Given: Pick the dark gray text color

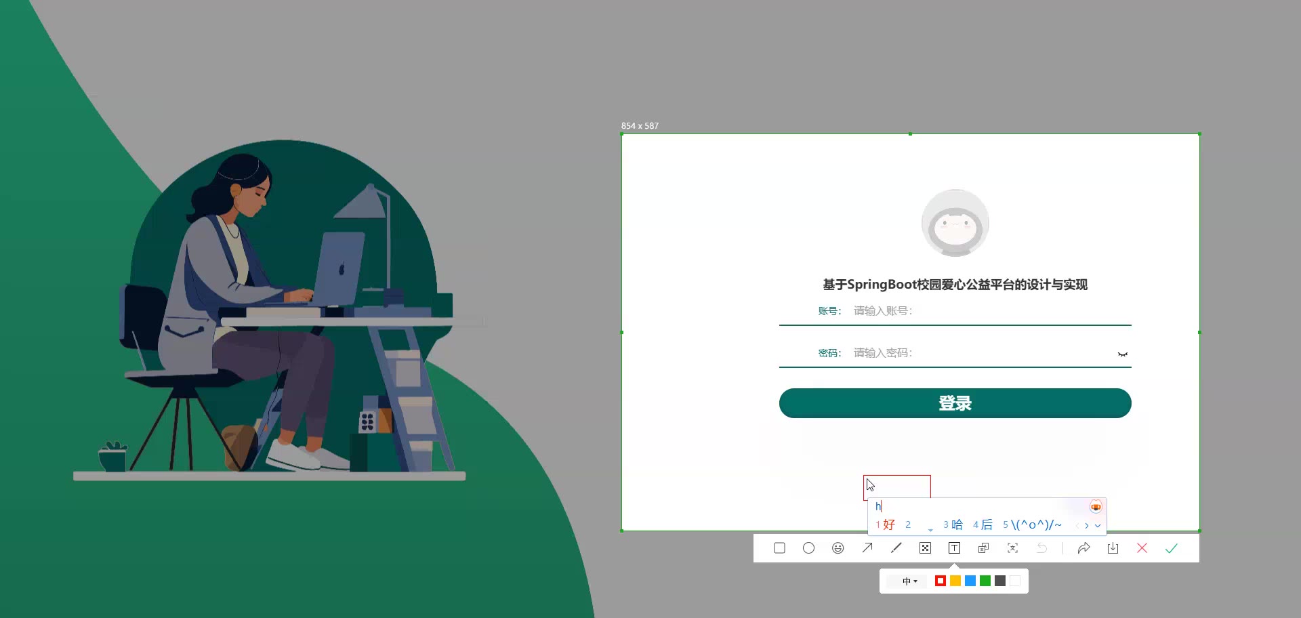Looking at the screenshot, I should (x=1000, y=581).
